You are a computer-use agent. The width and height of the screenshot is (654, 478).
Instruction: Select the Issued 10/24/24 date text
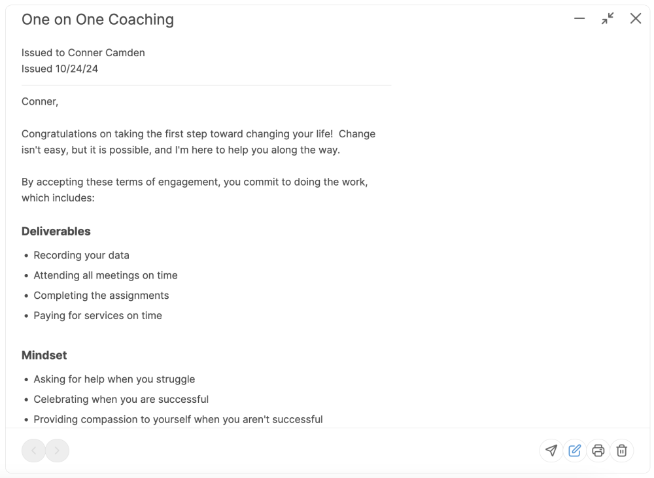pyautogui.click(x=60, y=69)
